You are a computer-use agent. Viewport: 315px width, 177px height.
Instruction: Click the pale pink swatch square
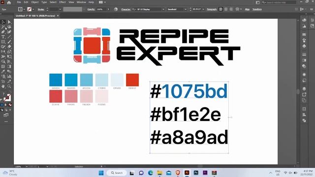point(102,96)
